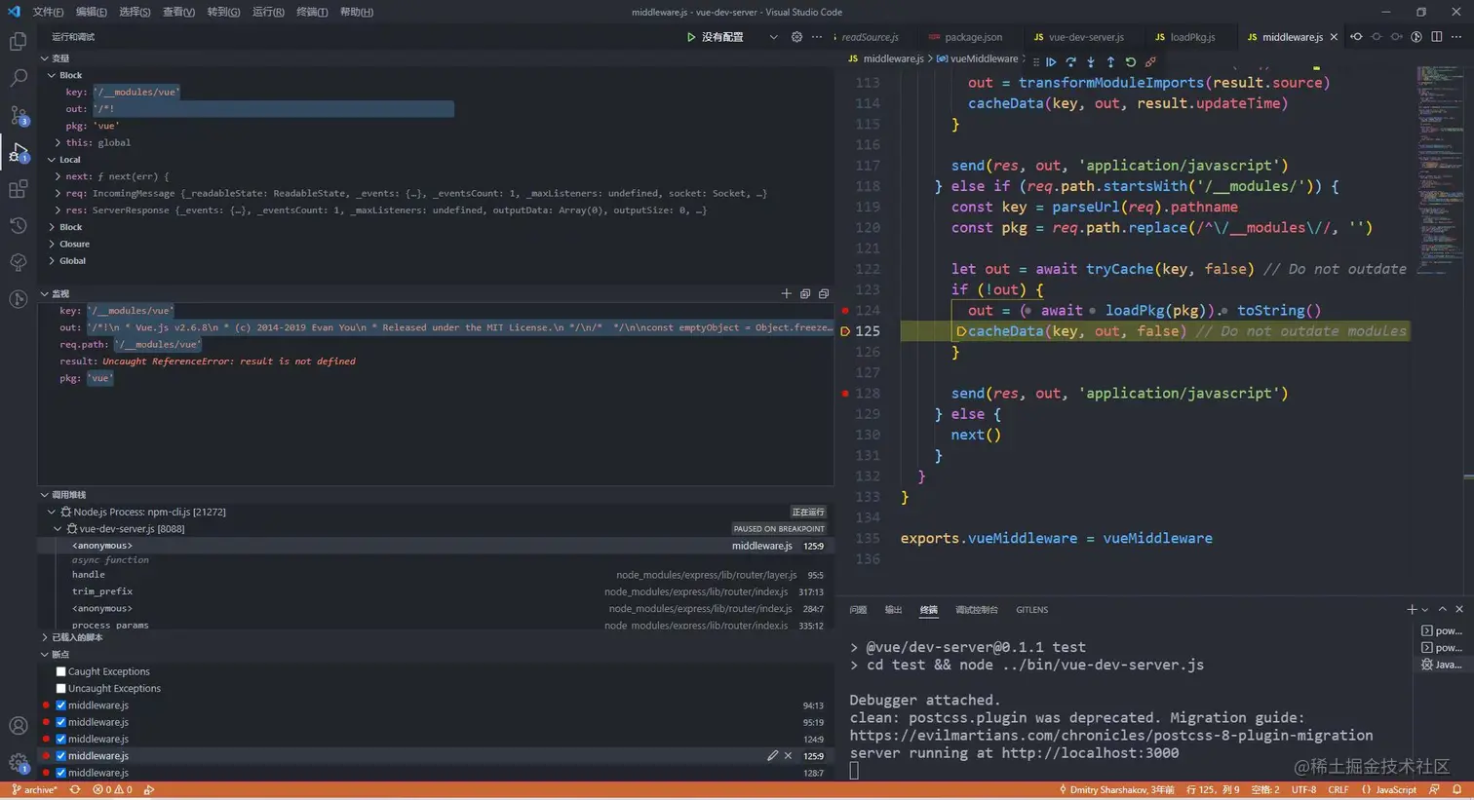Viewport: 1474px width, 800px height.
Task: Open the 文件(F) menu
Action: 48,12
